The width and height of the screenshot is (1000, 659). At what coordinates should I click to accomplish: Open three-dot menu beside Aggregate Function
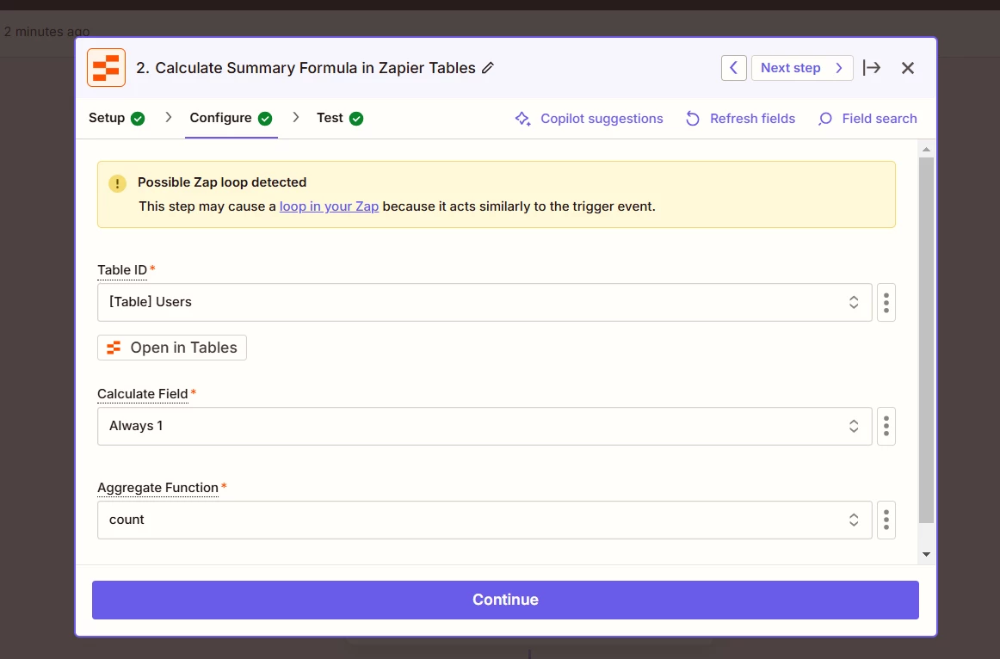coord(886,520)
